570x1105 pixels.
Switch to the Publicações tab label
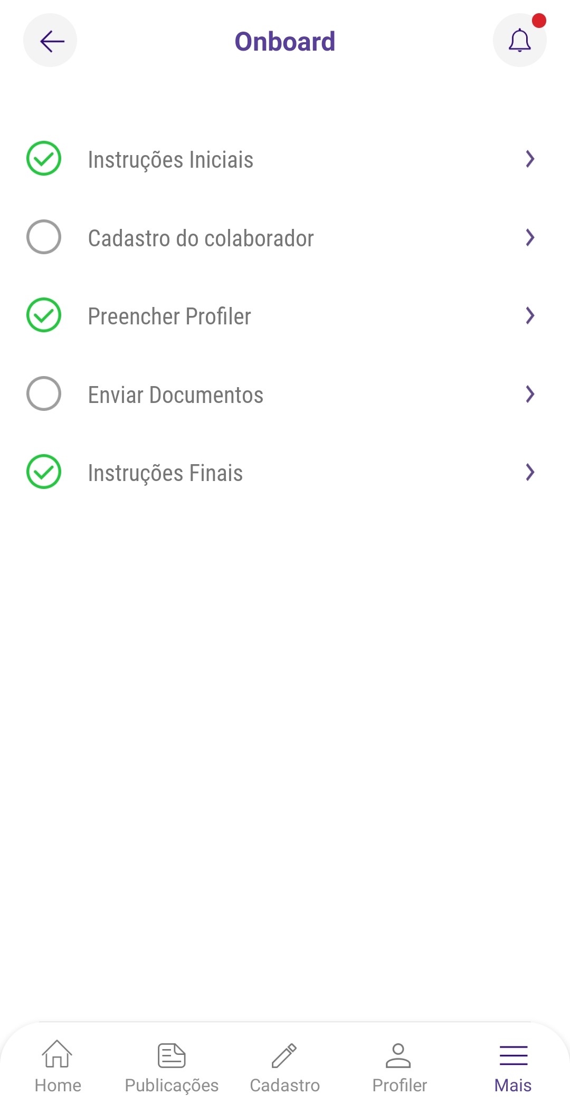pyautogui.click(x=172, y=1085)
